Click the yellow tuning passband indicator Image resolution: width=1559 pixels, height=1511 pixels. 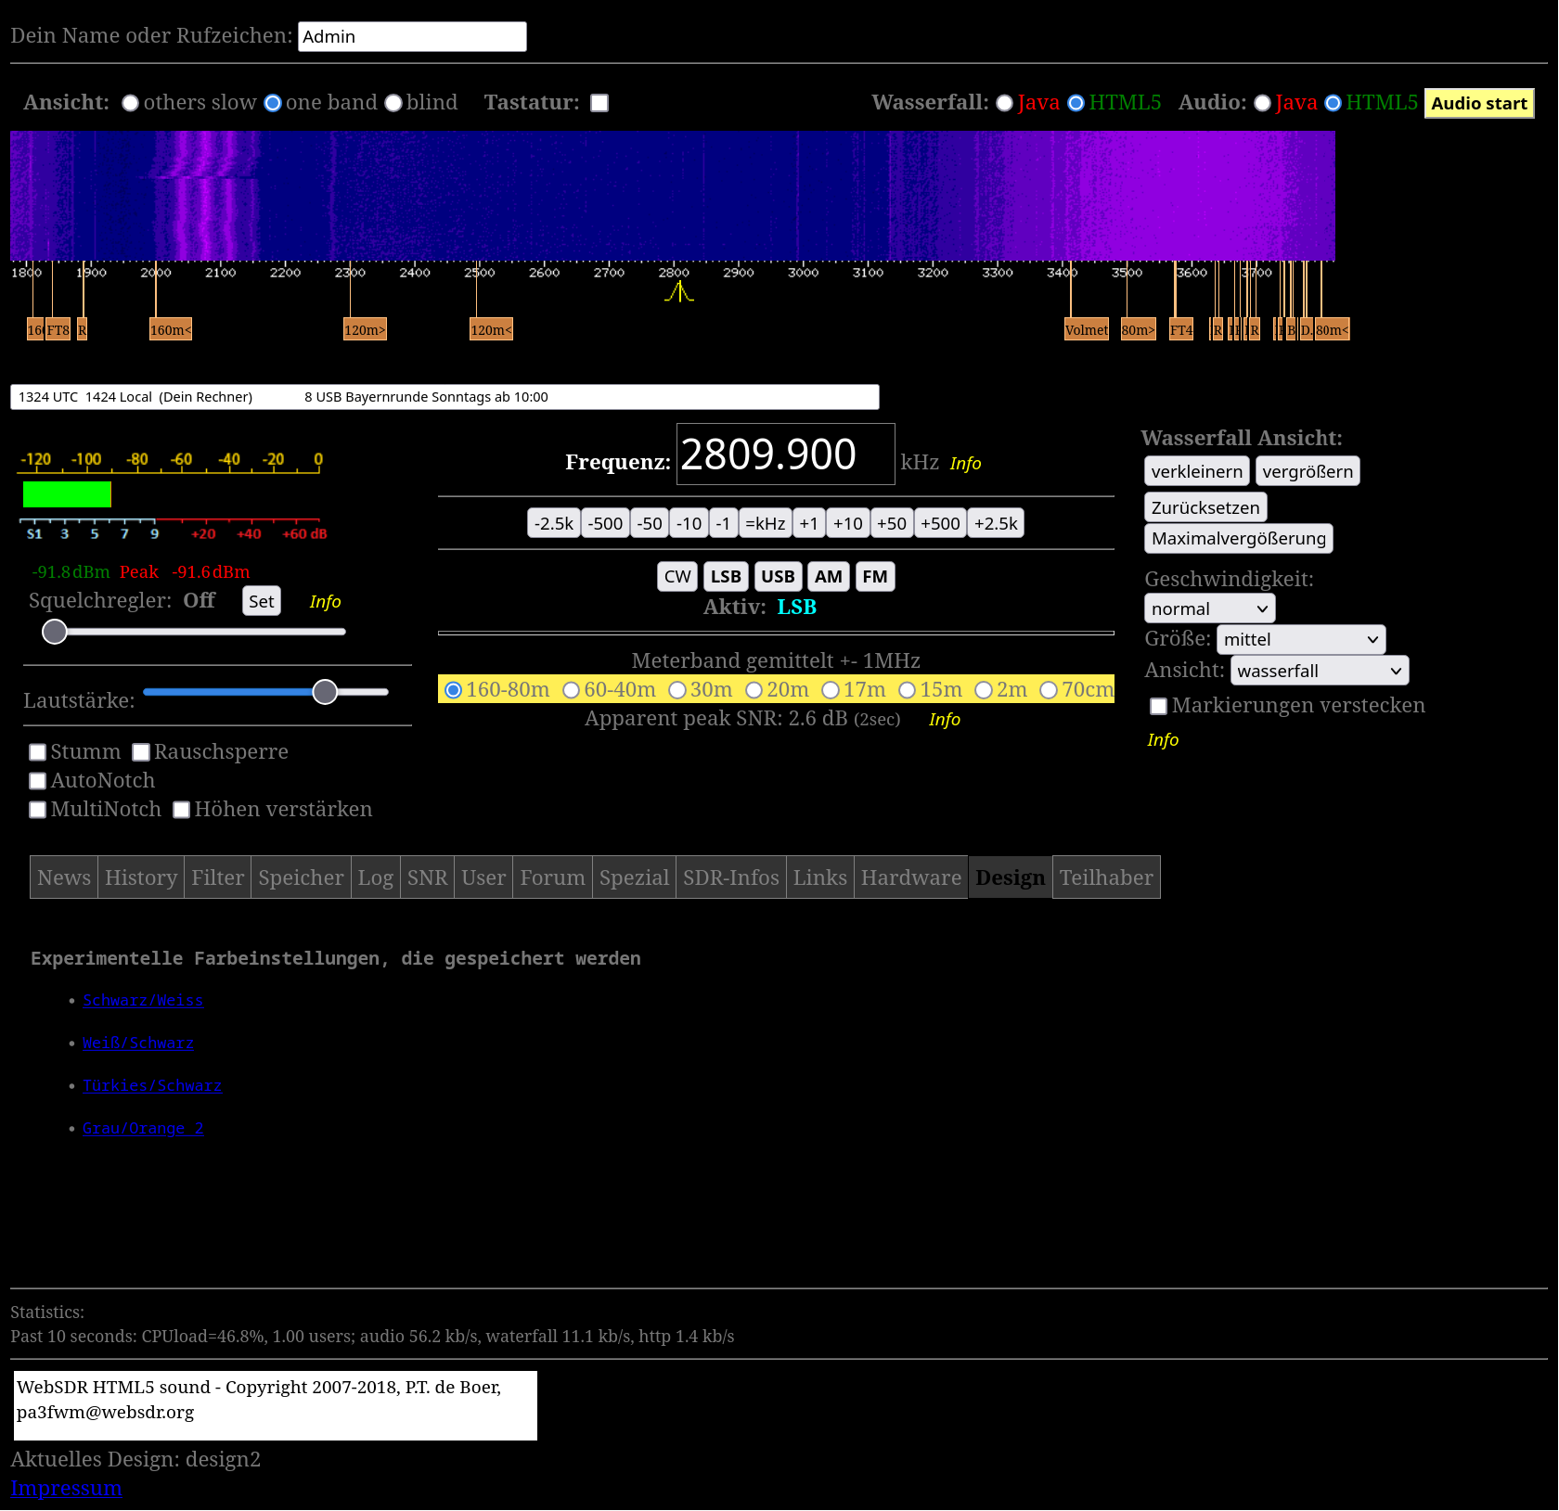679,292
